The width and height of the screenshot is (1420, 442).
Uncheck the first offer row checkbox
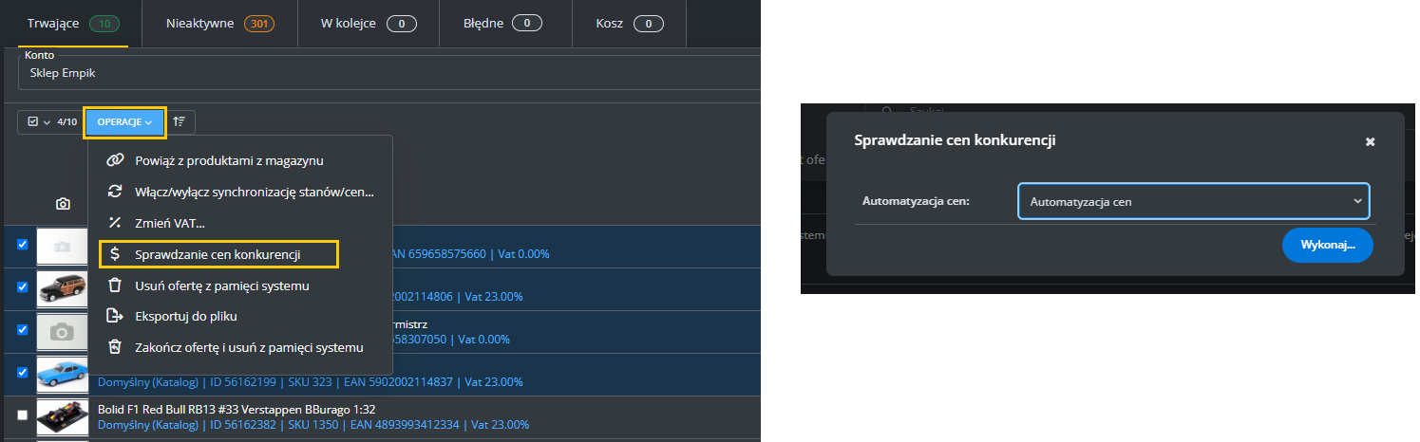click(x=23, y=245)
